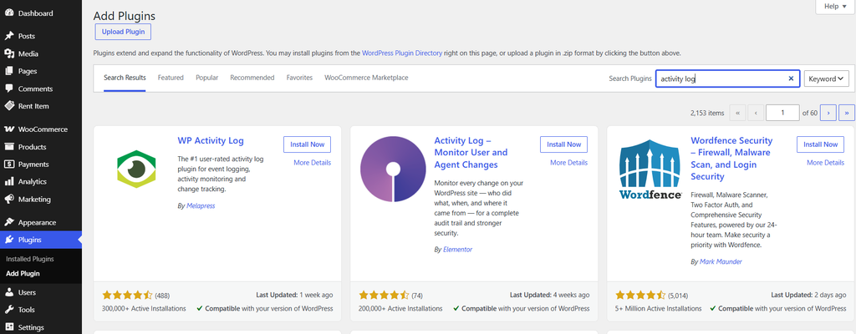Open the WP Activity Log title link
Viewport: 856px width, 334px height.
point(211,141)
